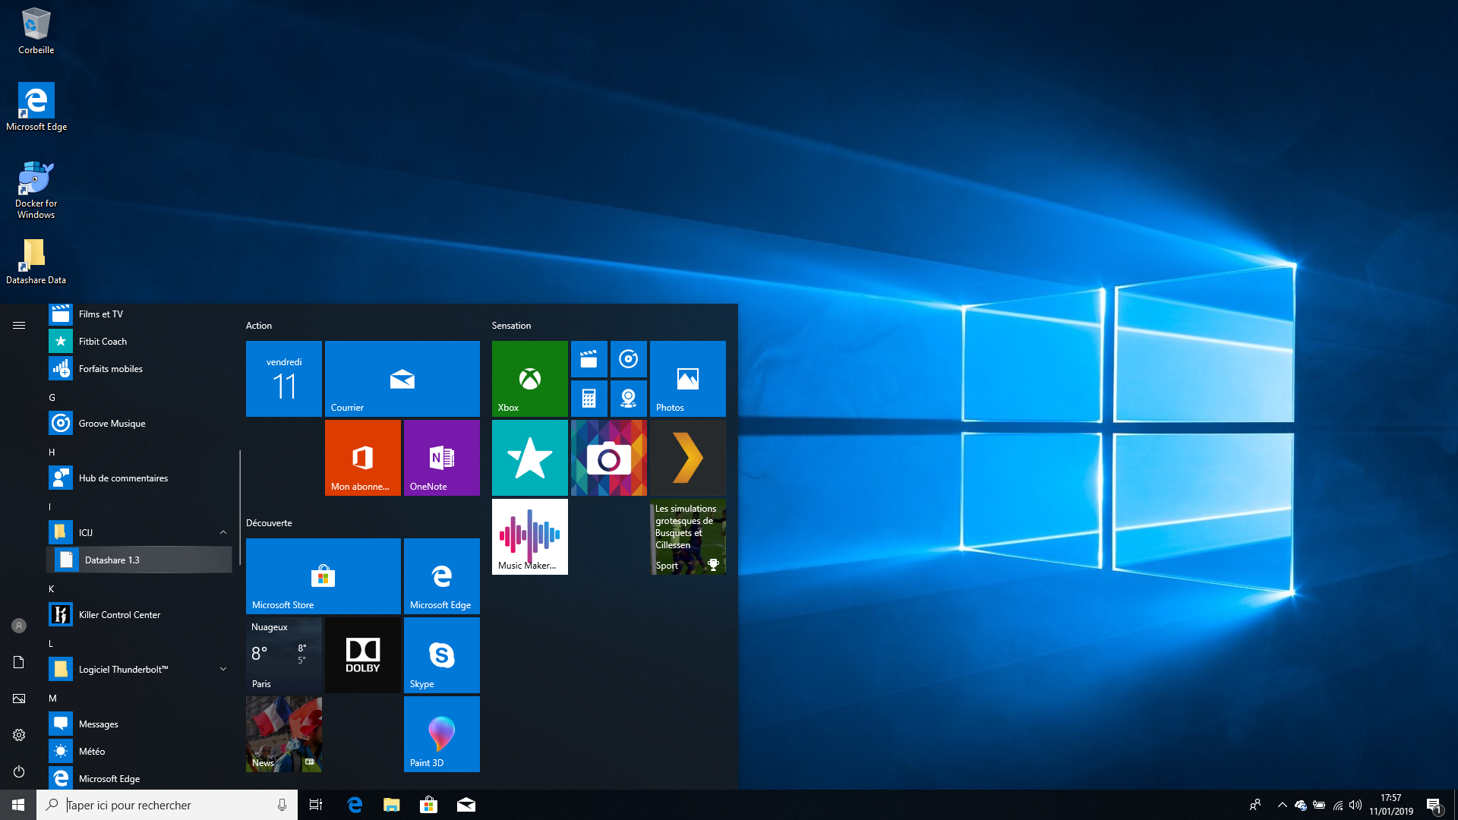Image resolution: width=1458 pixels, height=820 pixels.
Task: Collapse the ICIJ group
Action: pyautogui.click(x=222, y=532)
